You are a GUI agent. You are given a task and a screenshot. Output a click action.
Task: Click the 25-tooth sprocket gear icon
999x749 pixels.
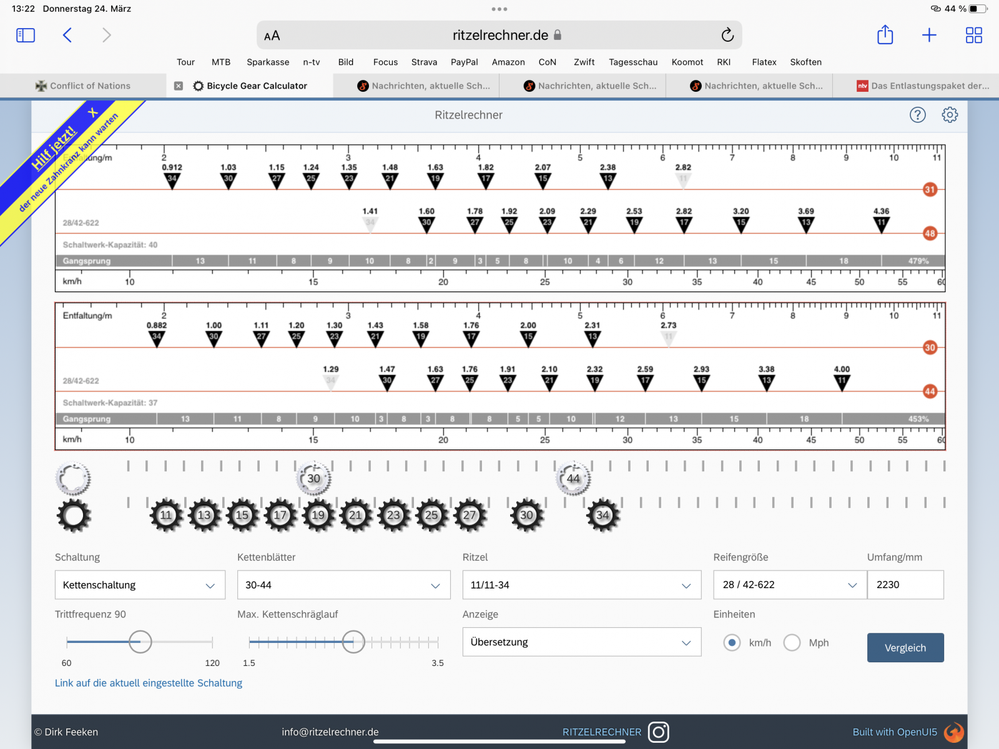pyautogui.click(x=431, y=515)
